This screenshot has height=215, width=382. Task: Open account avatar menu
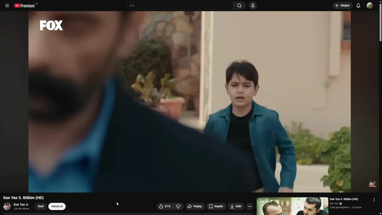370,6
